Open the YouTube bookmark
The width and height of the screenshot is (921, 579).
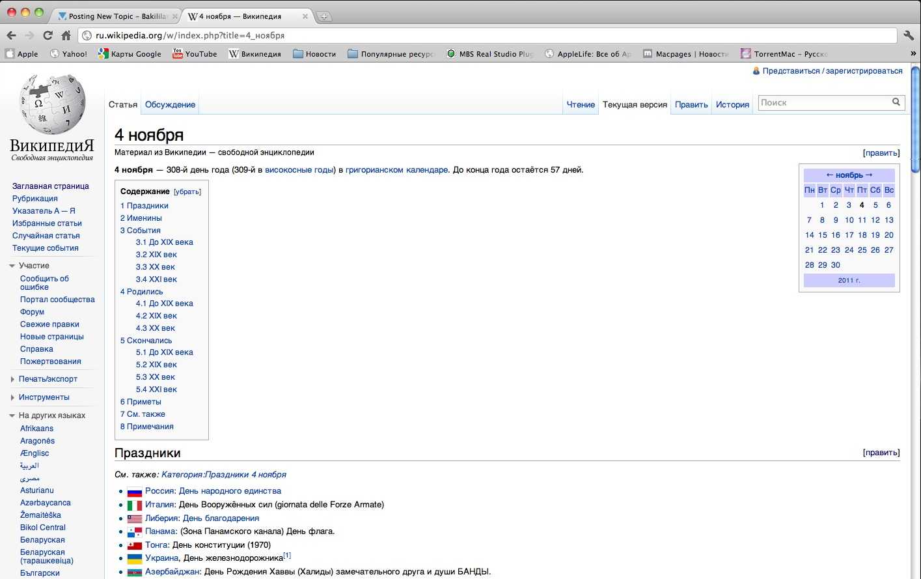(195, 54)
